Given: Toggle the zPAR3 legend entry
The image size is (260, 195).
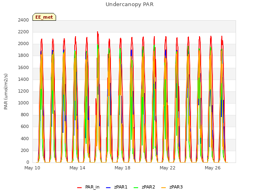Looking at the screenshot, I should click(x=172, y=187).
